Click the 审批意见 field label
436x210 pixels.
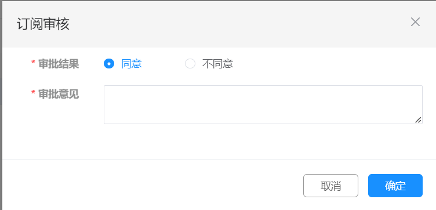[x=59, y=95]
